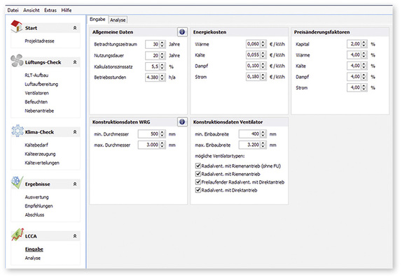Click the house icon next to Start
This screenshot has height=278, width=402.
coord(16,26)
